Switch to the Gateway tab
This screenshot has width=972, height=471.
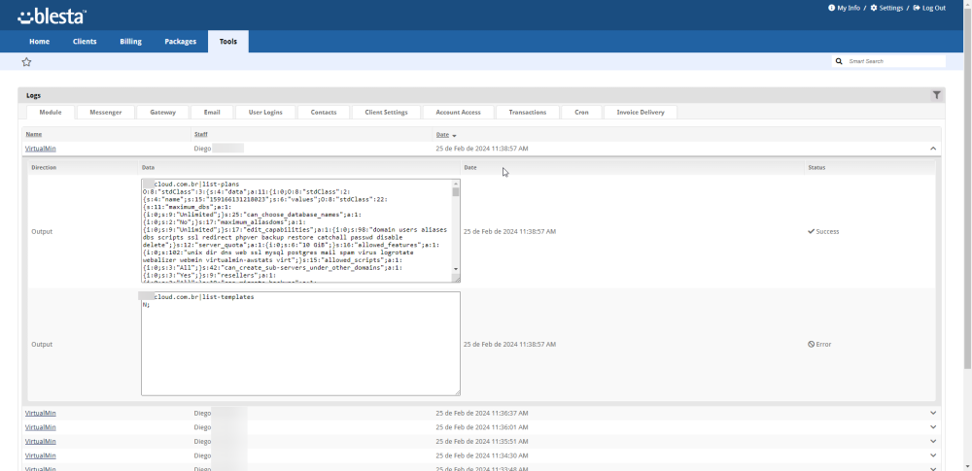tap(163, 113)
